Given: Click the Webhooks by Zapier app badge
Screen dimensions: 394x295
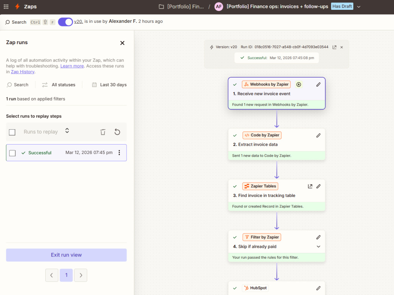Looking at the screenshot, I should (266, 84).
